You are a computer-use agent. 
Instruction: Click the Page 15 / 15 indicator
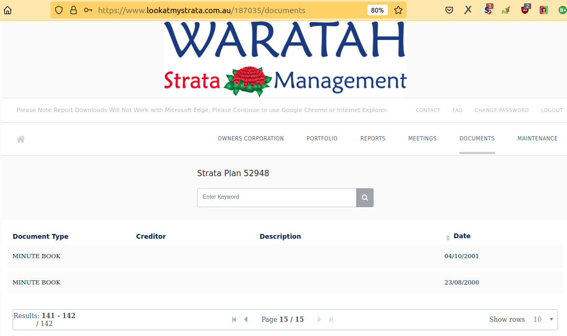[x=282, y=319]
